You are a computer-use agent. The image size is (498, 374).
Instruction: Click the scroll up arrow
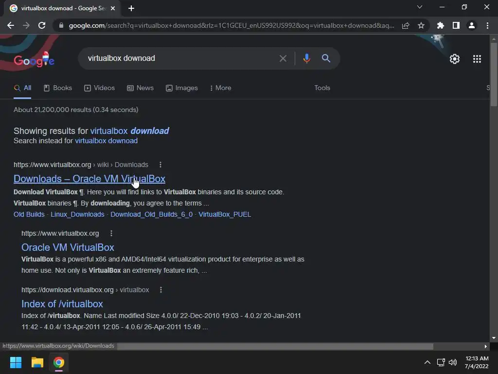[494, 39]
